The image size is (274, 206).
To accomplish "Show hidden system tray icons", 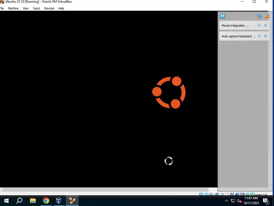I will point(226,201).
